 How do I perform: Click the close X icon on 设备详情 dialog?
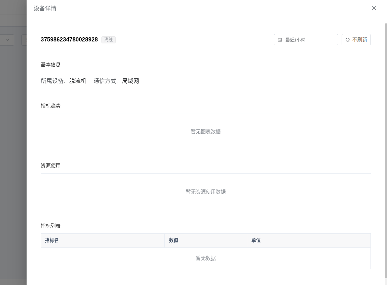374,8
